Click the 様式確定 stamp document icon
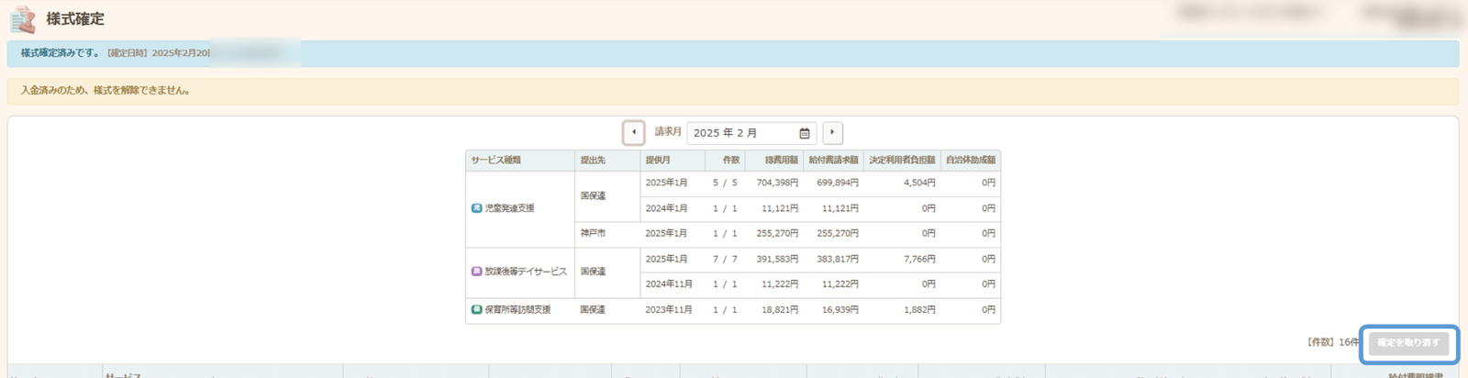The width and height of the screenshot is (1468, 378). coord(22,19)
